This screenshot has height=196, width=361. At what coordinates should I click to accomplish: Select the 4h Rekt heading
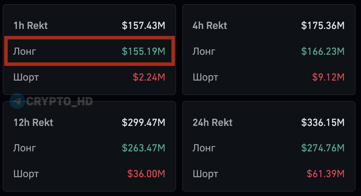[x=210, y=25]
